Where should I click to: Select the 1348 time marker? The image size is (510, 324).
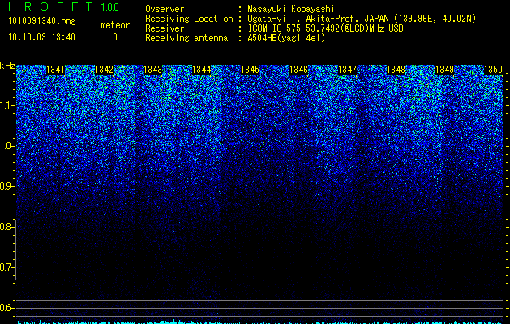[396, 70]
